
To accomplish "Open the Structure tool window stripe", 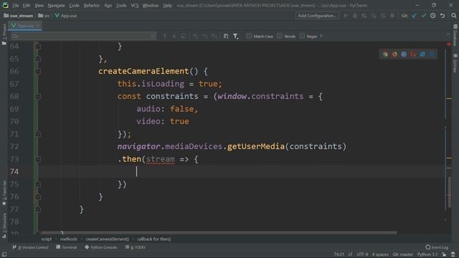I will tap(4, 226).
